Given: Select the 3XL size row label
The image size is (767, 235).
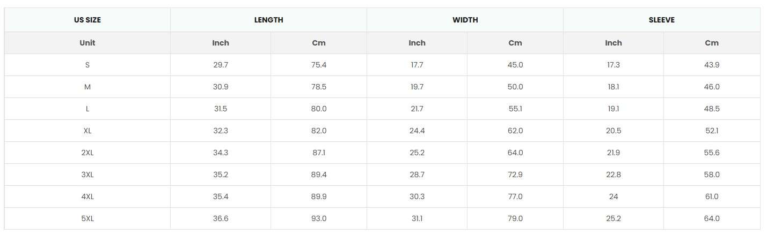Looking at the screenshot, I should 87,175.
